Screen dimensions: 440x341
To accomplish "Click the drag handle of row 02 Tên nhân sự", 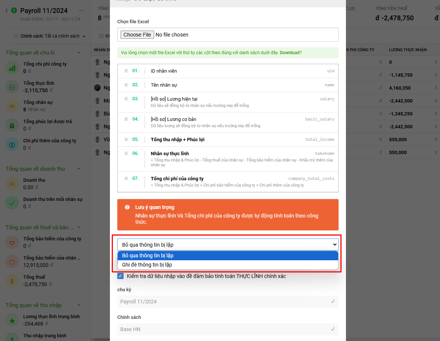I will (x=126, y=85).
